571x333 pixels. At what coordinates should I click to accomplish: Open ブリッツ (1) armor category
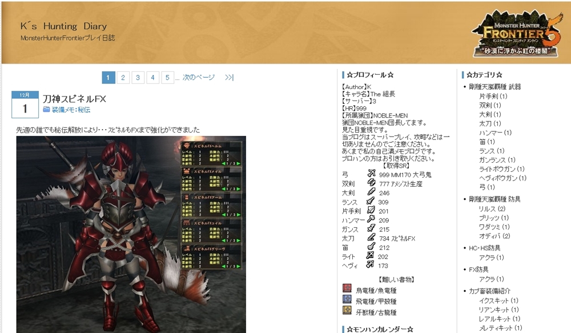494,218
